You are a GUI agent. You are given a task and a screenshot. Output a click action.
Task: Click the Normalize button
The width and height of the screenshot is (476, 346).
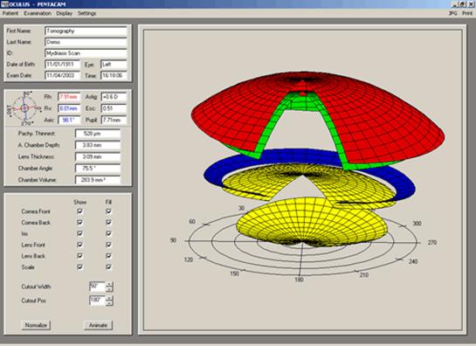tap(36, 325)
